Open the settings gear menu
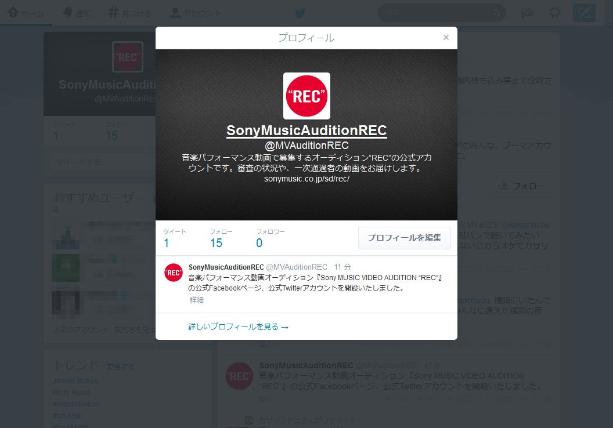 (x=555, y=13)
